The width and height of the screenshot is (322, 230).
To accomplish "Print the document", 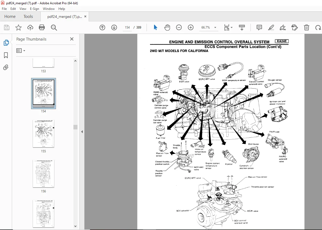I will click(42, 27).
